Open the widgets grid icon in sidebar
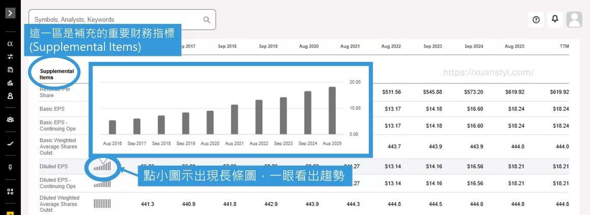Screen dimensions: 591x215 click(10, 191)
